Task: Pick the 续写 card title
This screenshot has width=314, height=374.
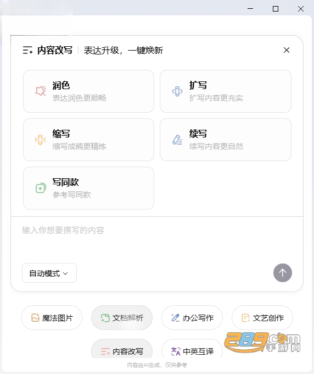Action: pos(198,134)
